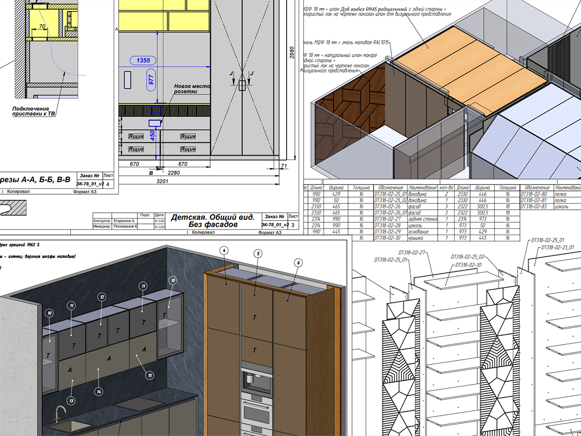Select the kitchen faucet in the render
This screenshot has width=581, height=436.
59,414
